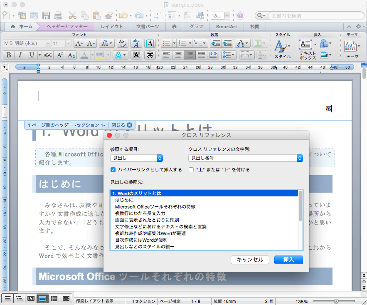Click the Superscript A² icon
This screenshot has width=367, height=305.
click(60, 55)
